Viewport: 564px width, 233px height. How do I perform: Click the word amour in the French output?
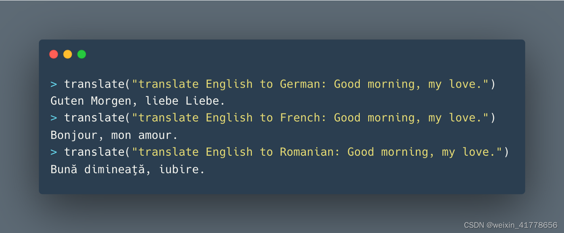155,136
